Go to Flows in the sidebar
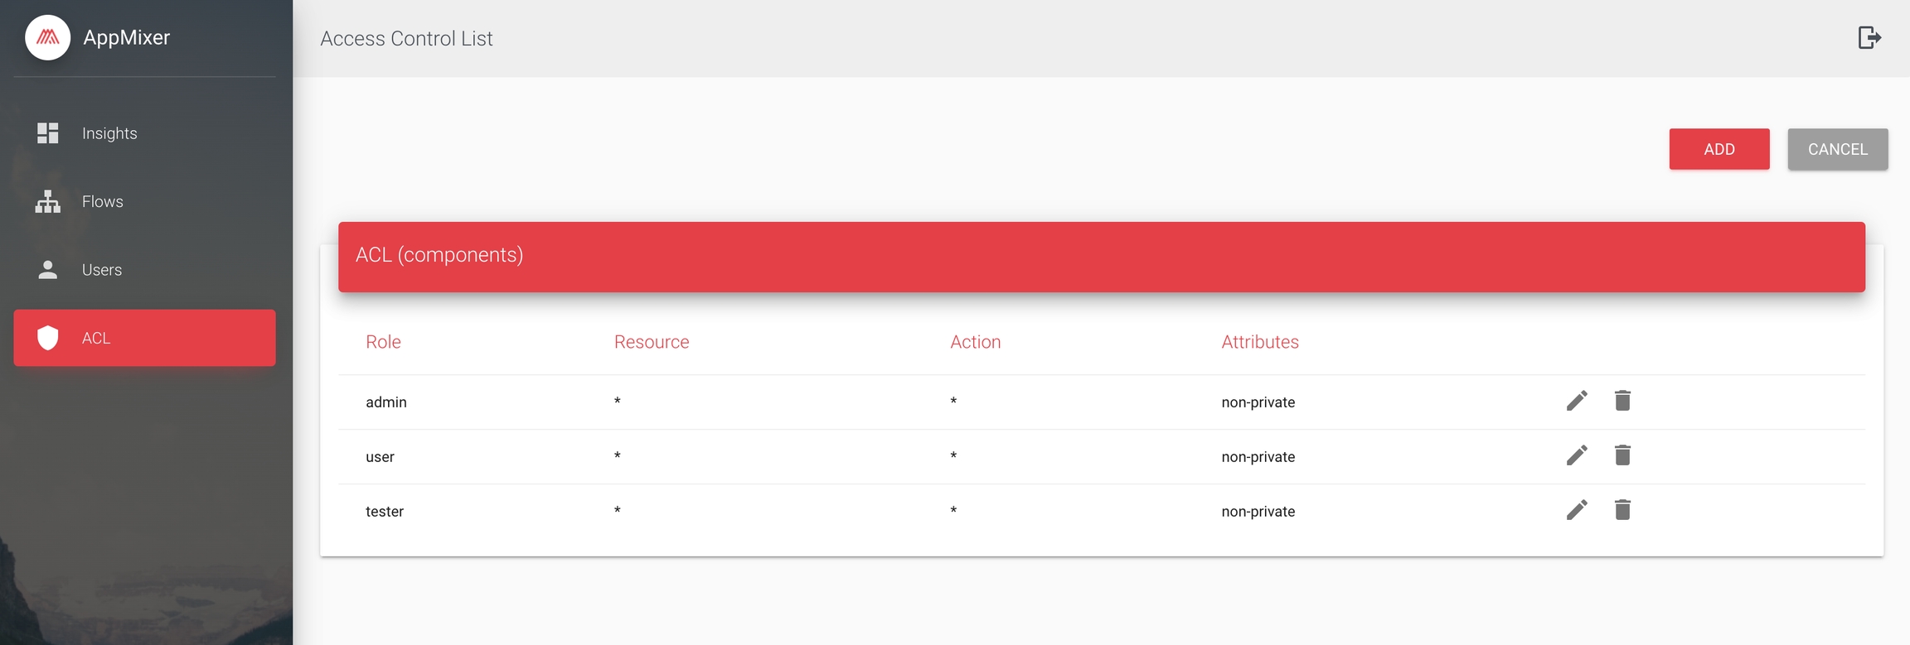1910x645 pixels. pos(102,201)
